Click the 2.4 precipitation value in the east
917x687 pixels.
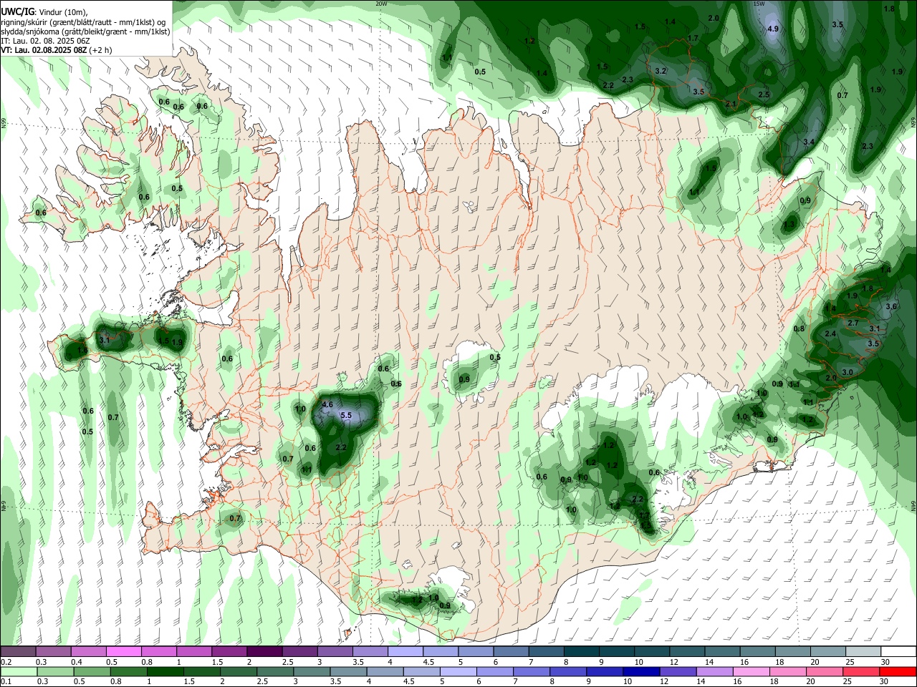click(831, 334)
